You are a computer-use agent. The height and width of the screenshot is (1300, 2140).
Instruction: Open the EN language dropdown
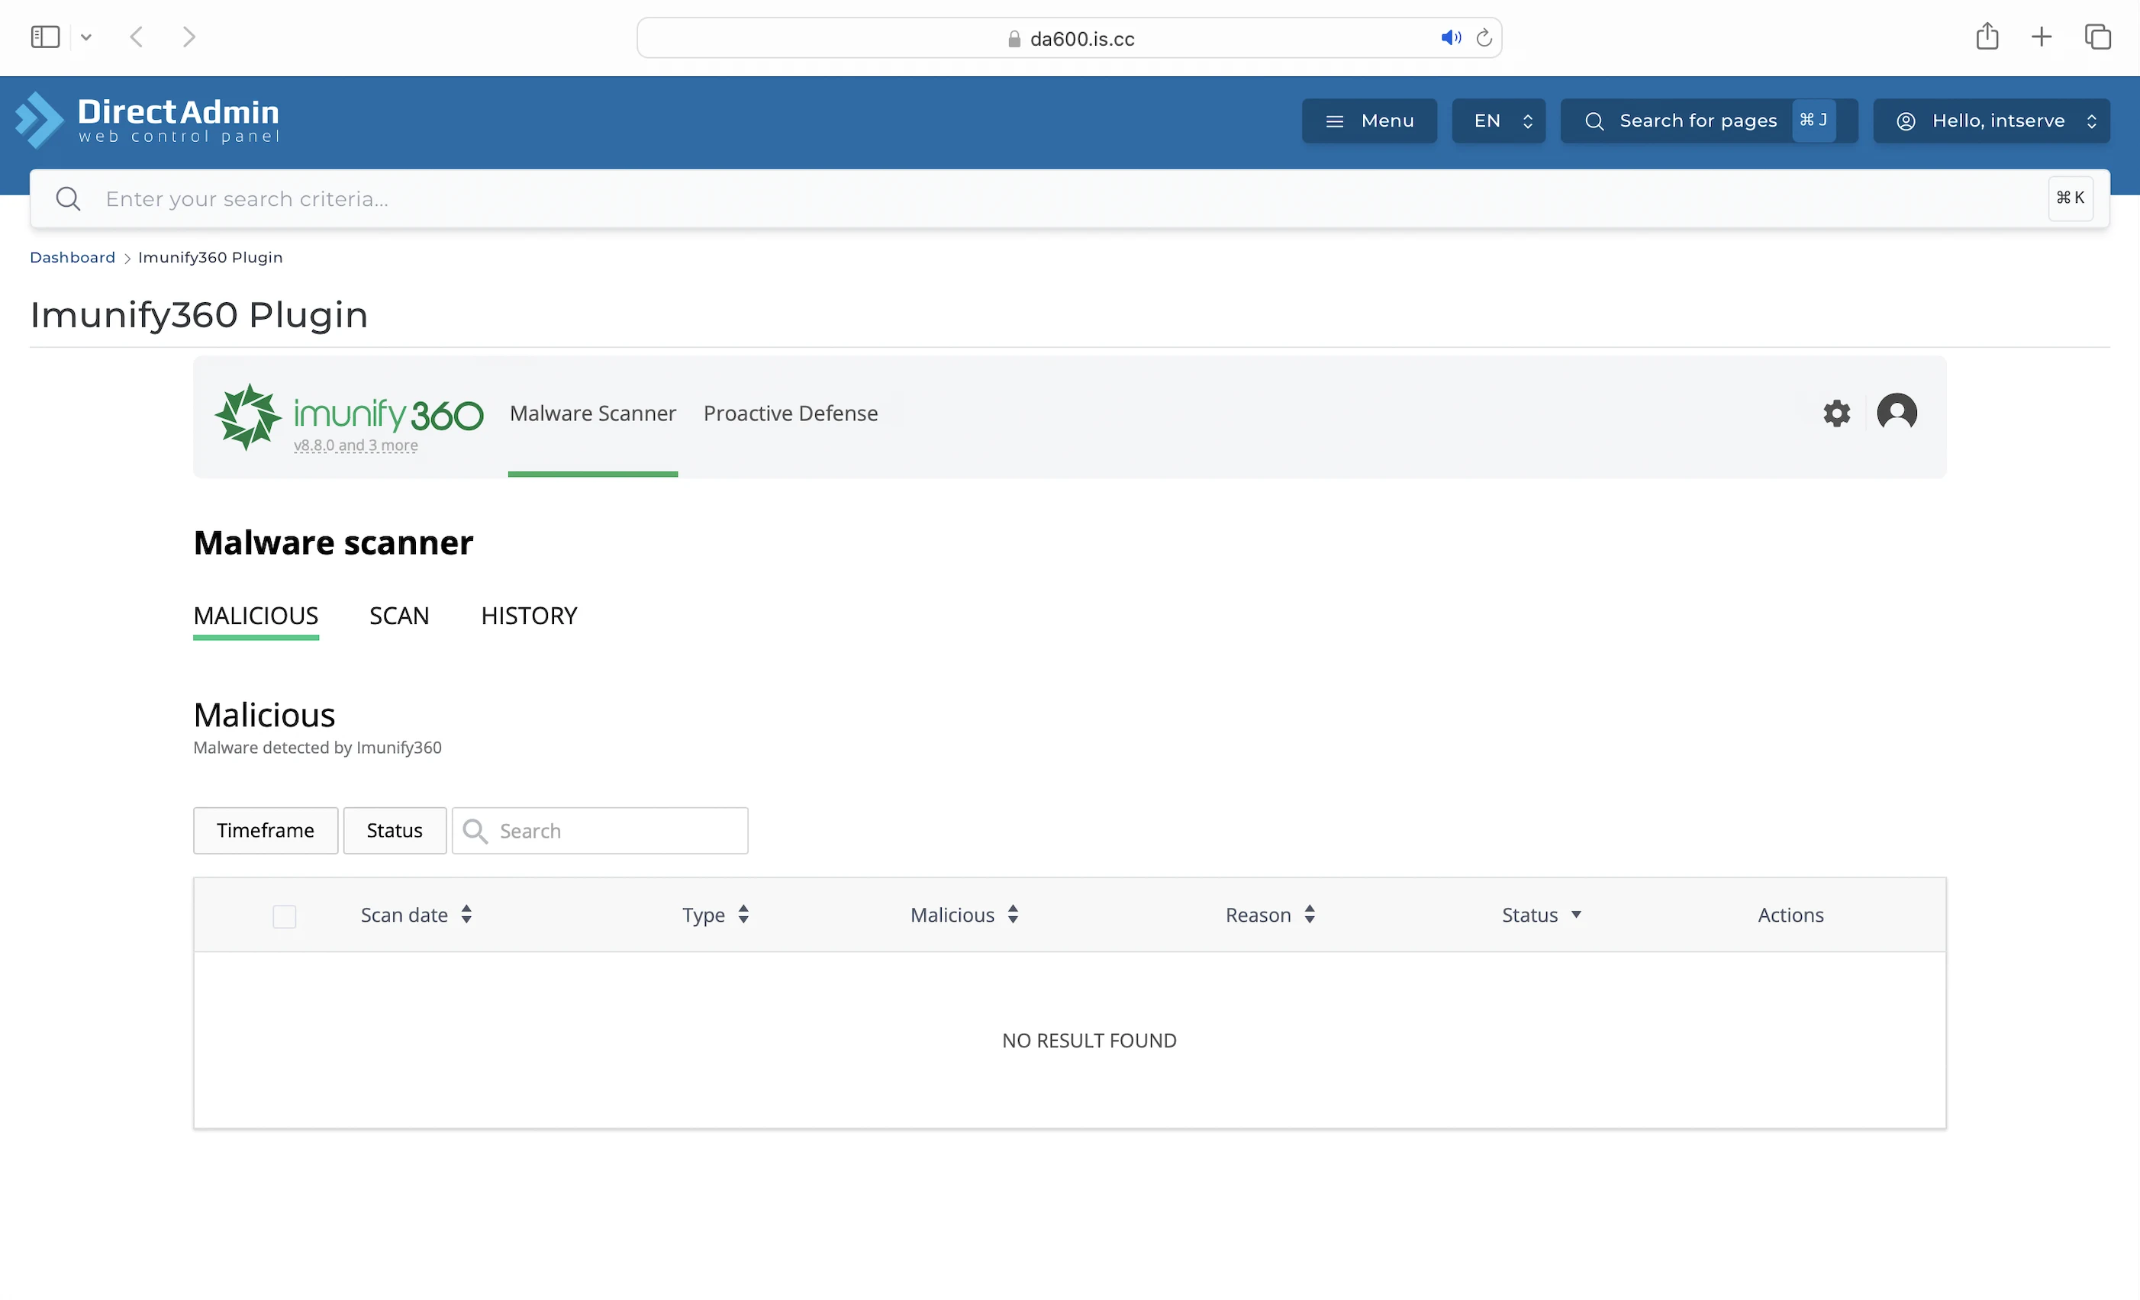pos(1498,121)
